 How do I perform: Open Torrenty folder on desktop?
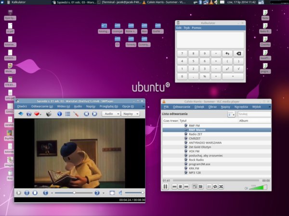131,41
